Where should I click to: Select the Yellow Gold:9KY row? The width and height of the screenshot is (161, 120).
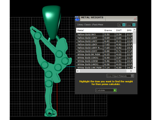[105, 34]
